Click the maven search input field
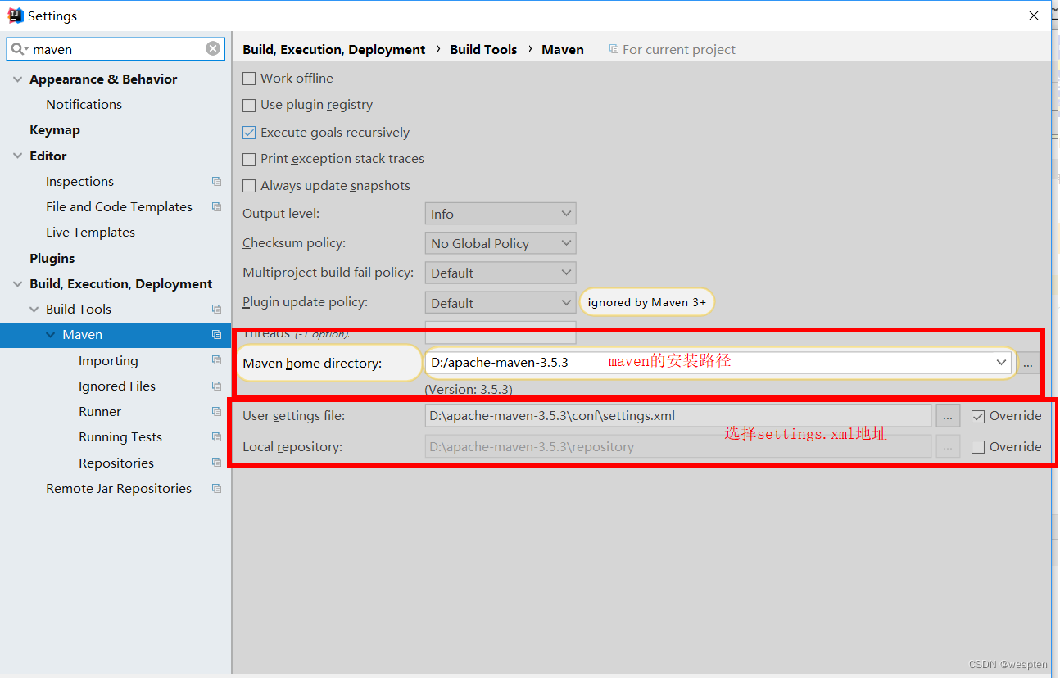This screenshot has height=678, width=1060. click(115, 49)
